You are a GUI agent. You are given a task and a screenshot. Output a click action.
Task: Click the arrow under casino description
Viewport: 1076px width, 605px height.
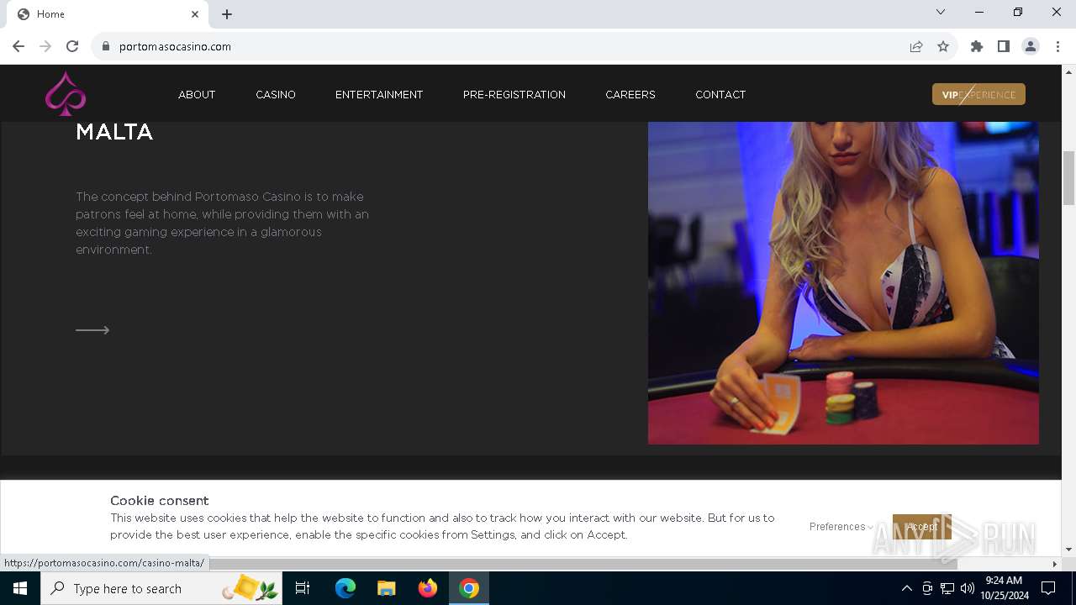(x=92, y=330)
